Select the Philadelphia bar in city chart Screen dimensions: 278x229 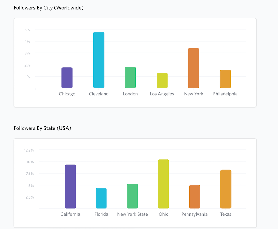coord(225,79)
